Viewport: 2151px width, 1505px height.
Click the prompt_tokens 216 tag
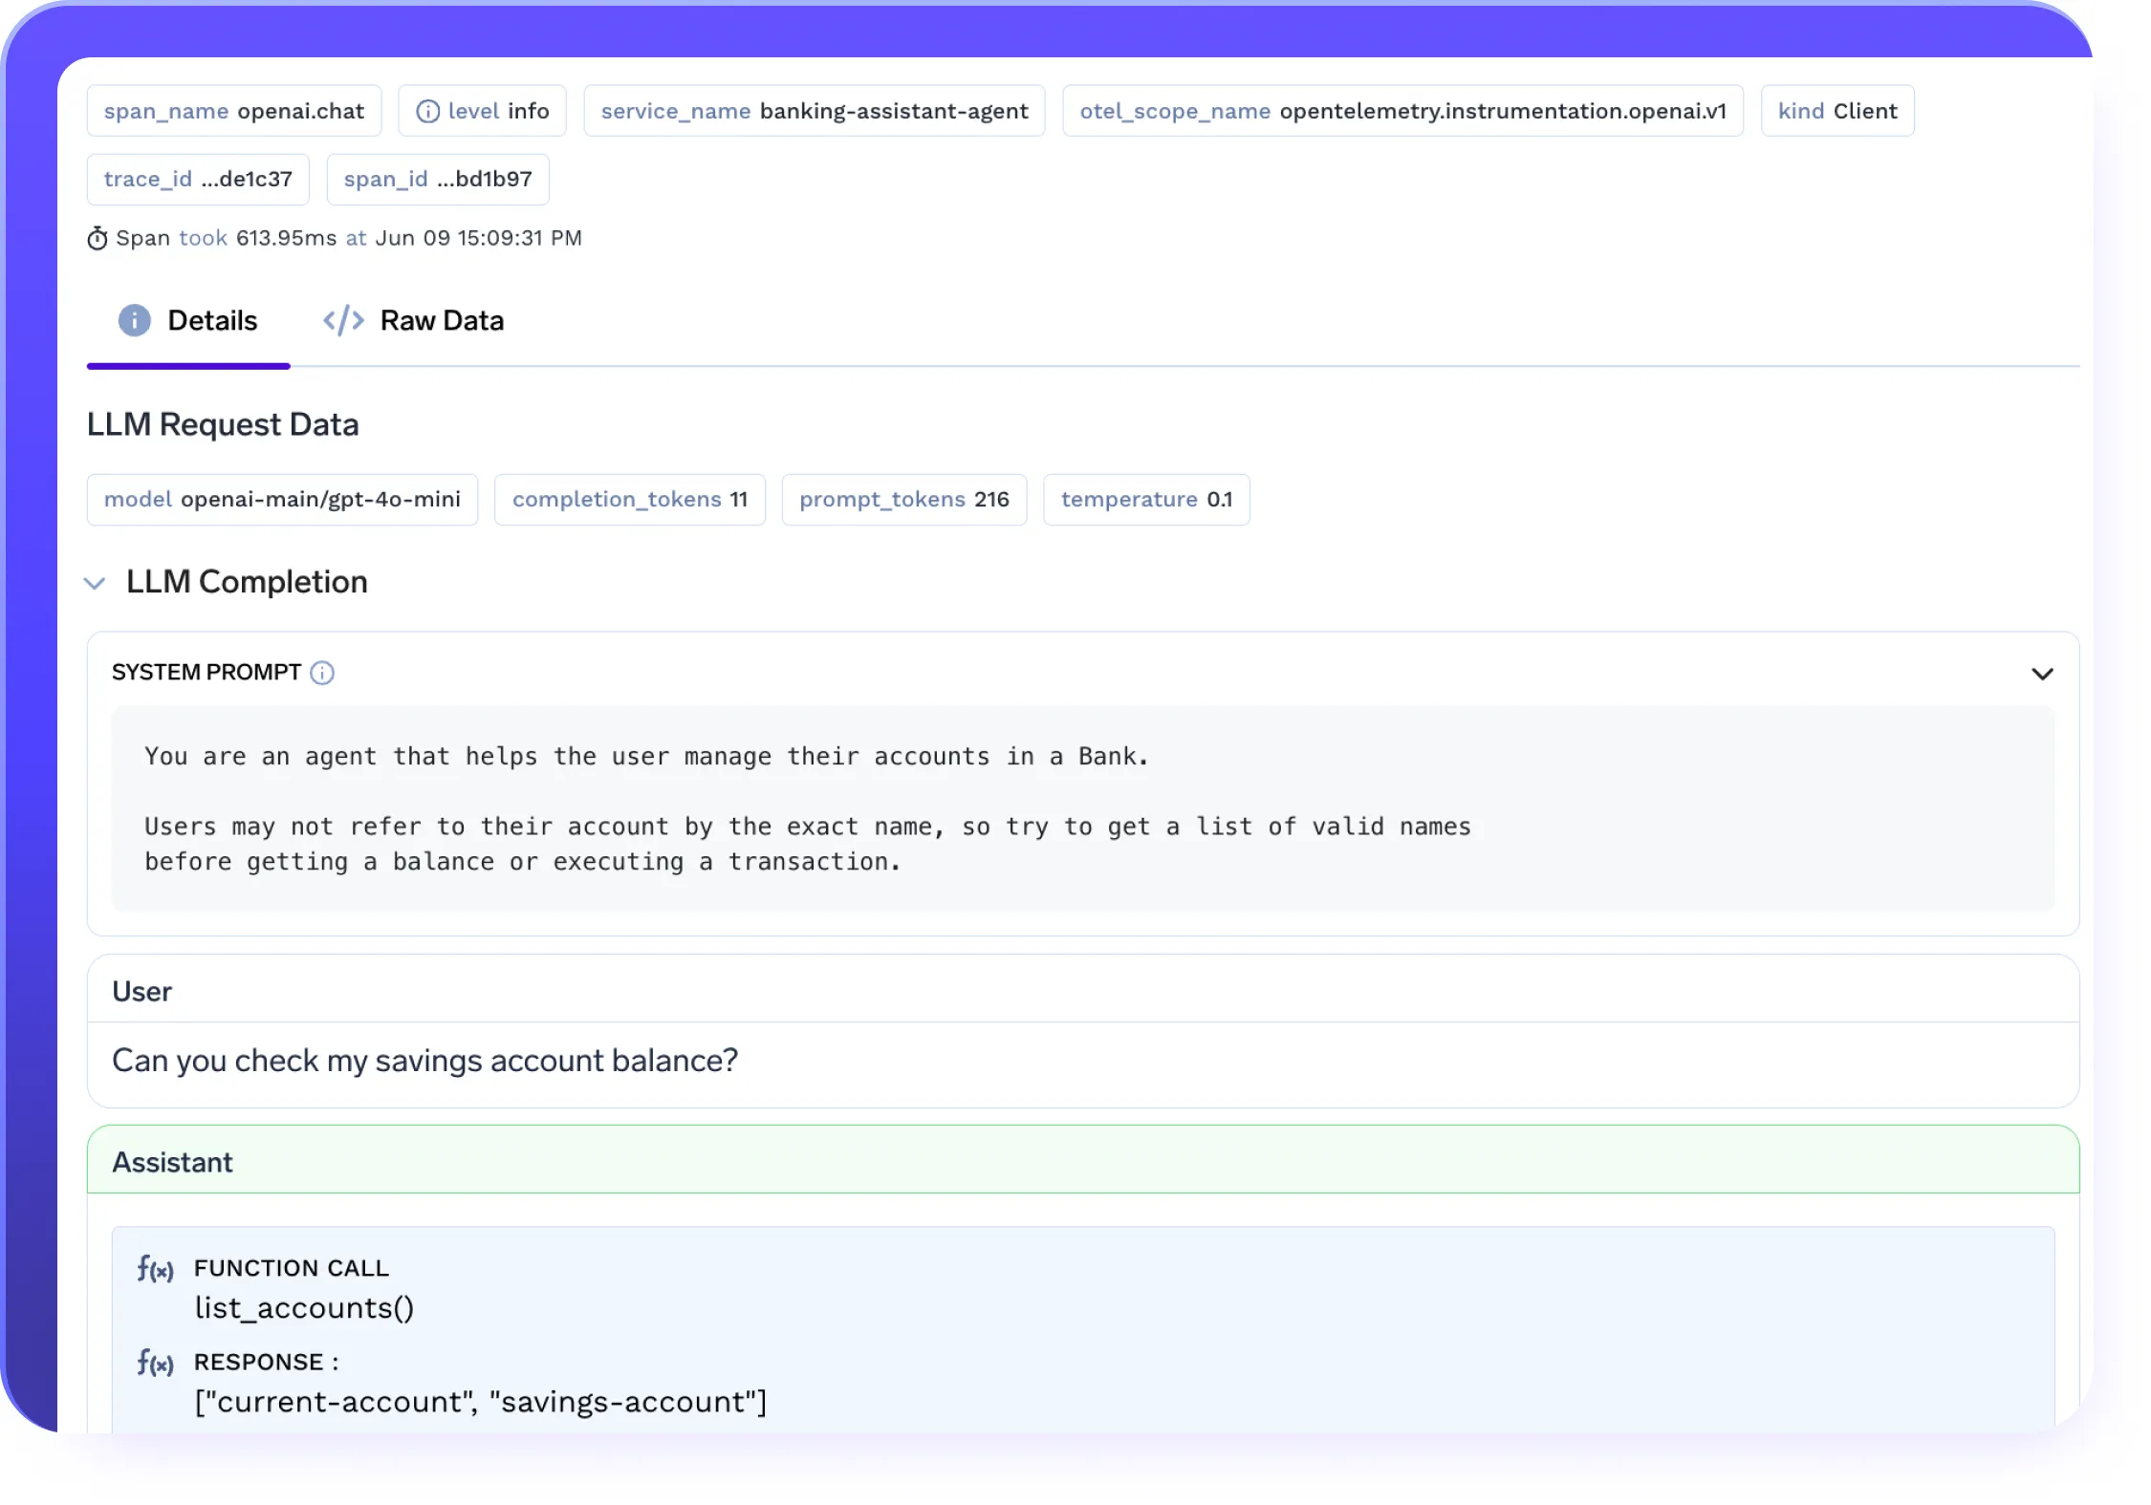(904, 500)
